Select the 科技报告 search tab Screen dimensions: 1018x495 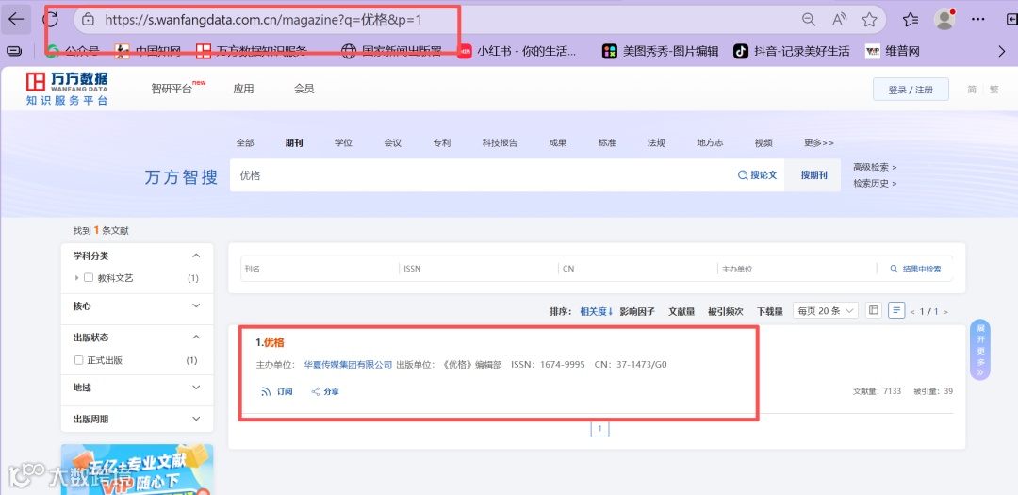500,143
